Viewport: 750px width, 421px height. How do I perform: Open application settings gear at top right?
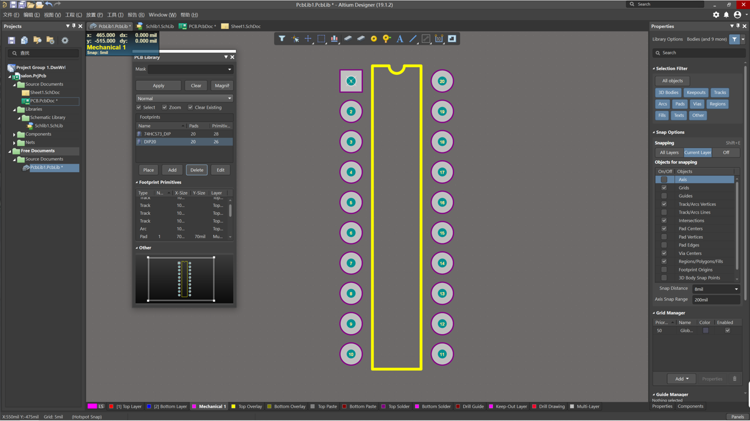point(716,15)
